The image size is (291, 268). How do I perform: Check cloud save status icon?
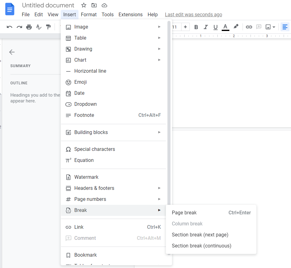105,5
